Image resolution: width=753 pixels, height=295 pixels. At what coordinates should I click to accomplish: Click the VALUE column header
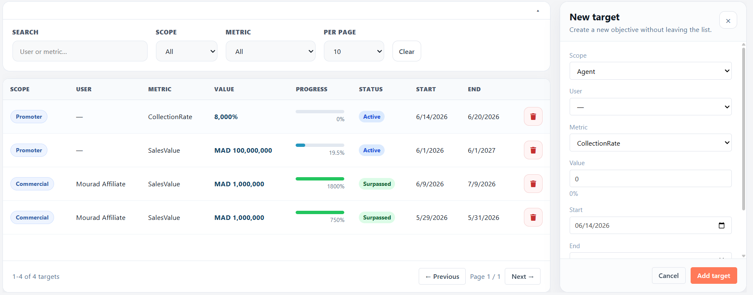click(224, 89)
